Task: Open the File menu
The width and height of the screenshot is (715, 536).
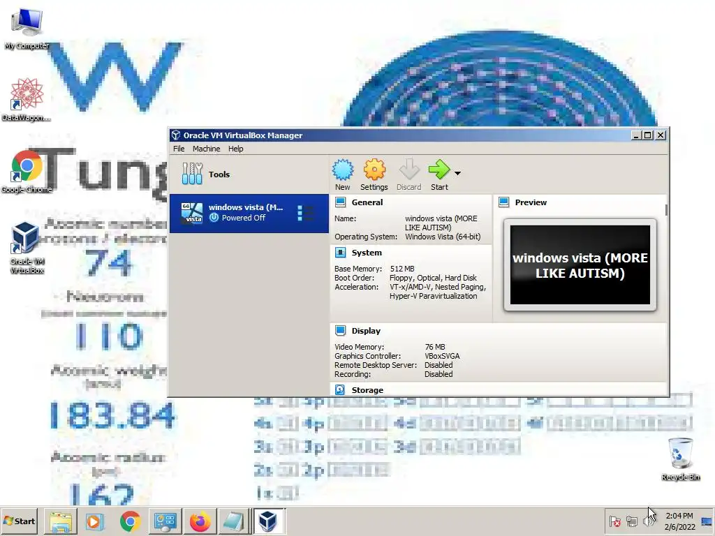Action: pyautogui.click(x=179, y=149)
